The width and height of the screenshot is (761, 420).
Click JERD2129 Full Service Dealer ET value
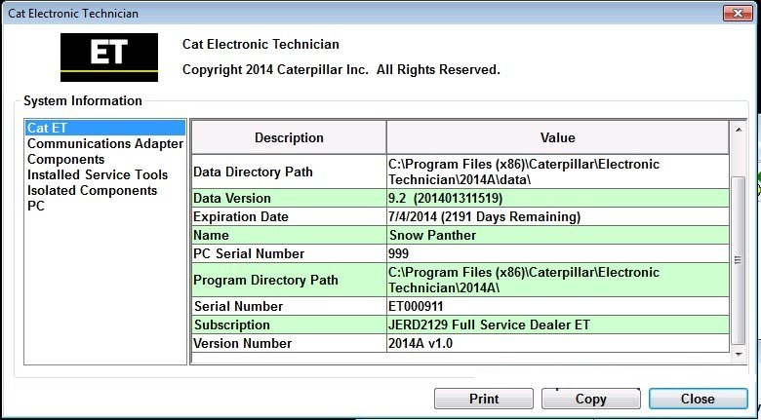click(558, 325)
